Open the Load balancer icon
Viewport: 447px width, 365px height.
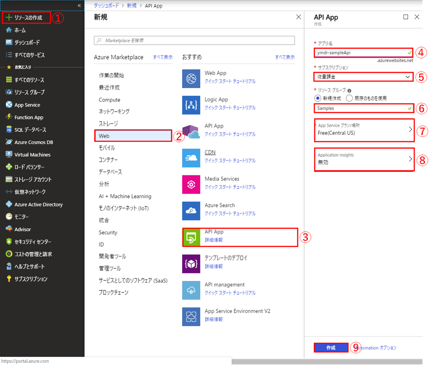coord(9,167)
